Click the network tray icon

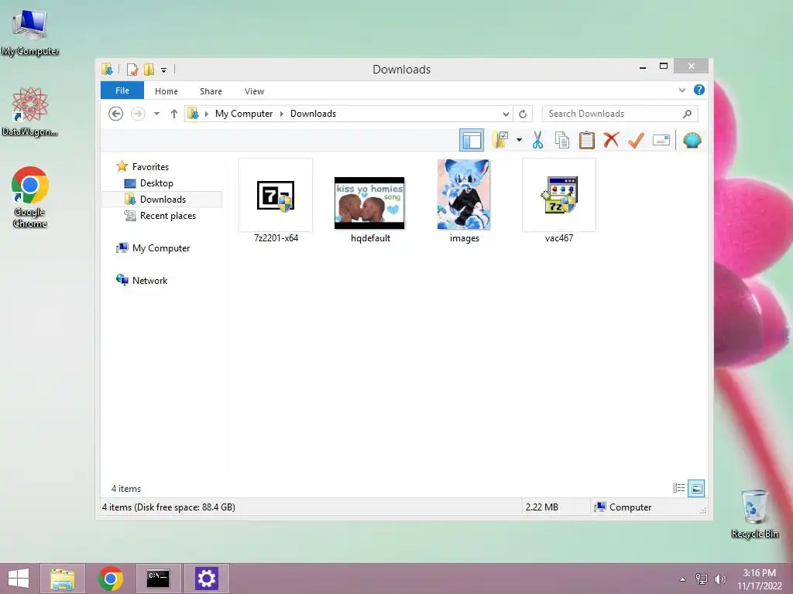702,579
